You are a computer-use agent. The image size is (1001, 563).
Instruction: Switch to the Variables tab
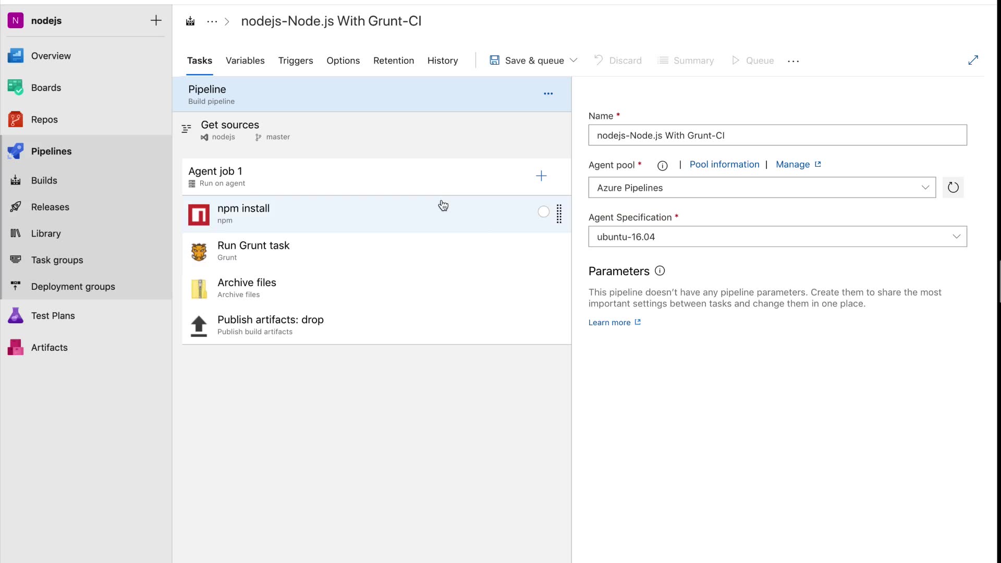coord(245,60)
